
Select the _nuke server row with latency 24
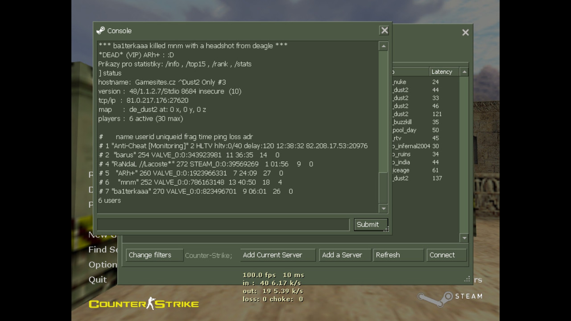(x=425, y=82)
